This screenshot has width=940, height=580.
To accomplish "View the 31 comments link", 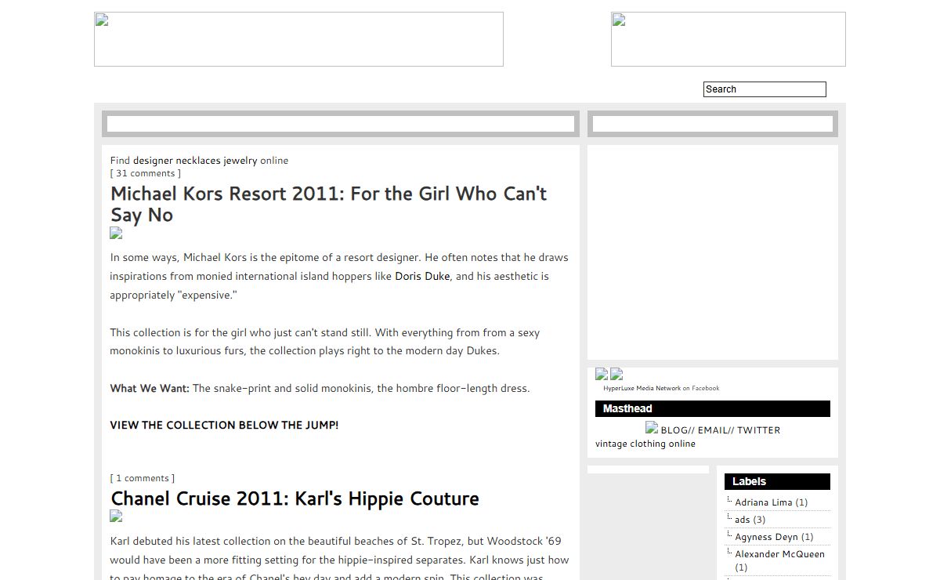I will [x=146, y=173].
